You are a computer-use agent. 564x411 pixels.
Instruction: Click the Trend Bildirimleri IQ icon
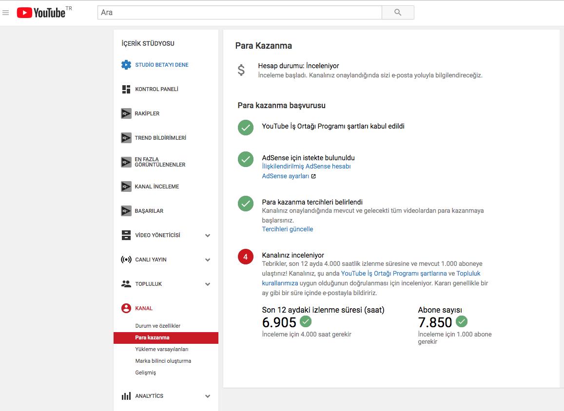point(126,138)
